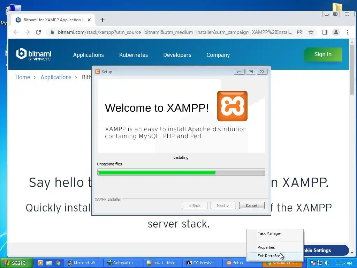Click the disabled Next button
The height and width of the screenshot is (268, 357).
tap(223, 205)
